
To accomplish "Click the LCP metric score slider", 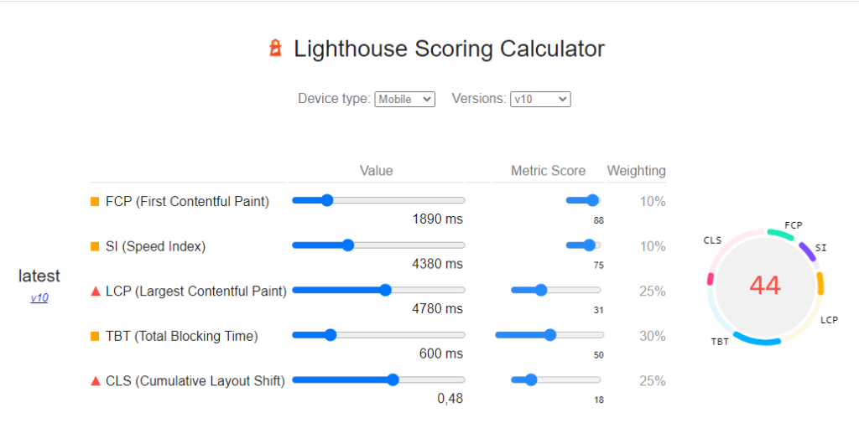I will coord(540,290).
